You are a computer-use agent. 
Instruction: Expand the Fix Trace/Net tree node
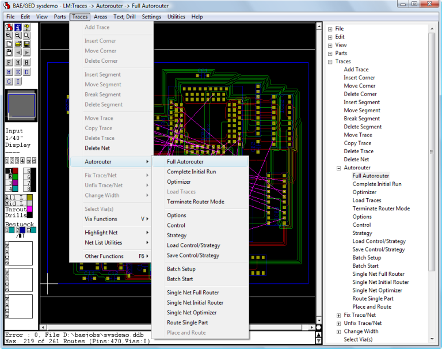point(338,315)
